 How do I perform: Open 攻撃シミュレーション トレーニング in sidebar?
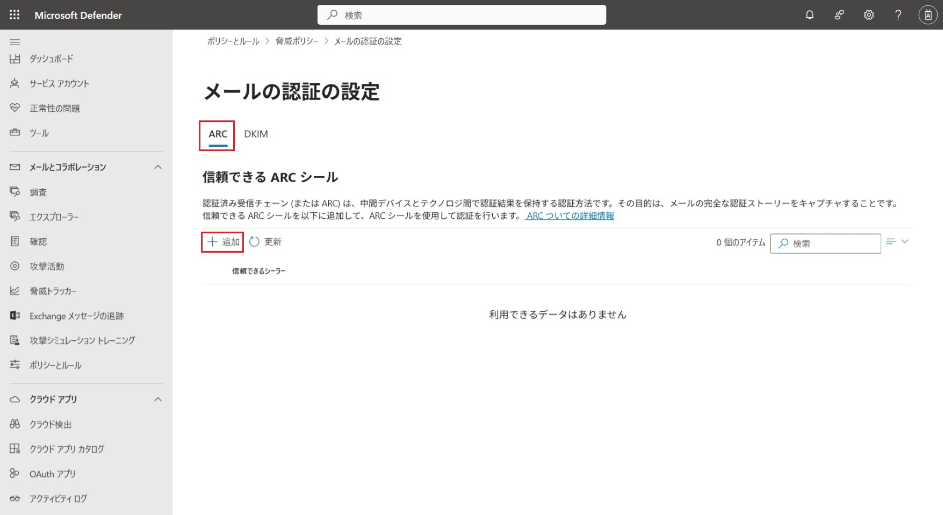82,340
